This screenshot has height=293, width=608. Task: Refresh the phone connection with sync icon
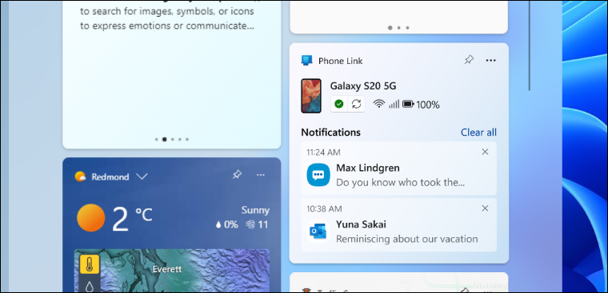click(x=356, y=104)
